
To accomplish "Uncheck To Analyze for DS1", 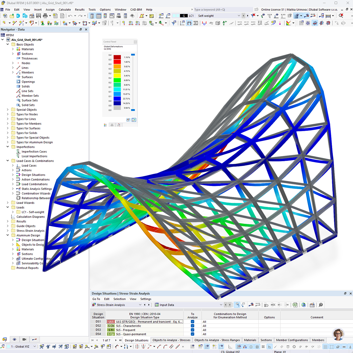I will click(193, 322).
